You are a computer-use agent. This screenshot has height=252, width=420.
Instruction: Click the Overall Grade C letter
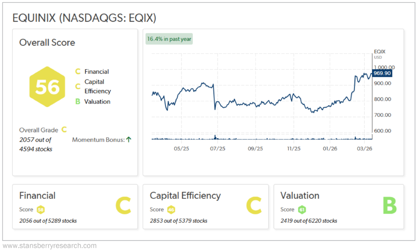64,130
